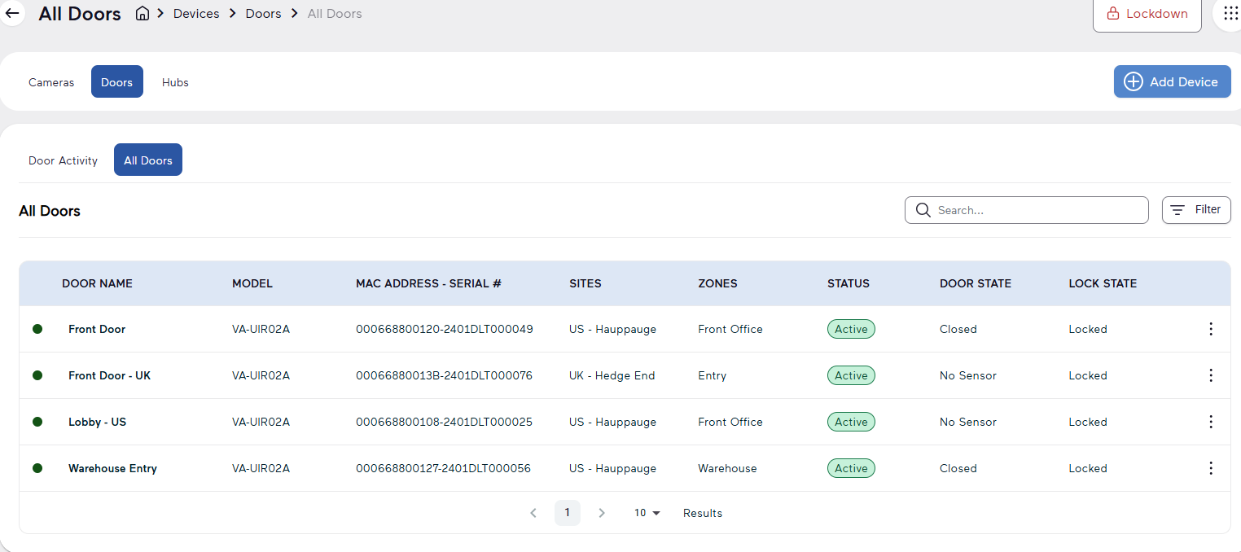This screenshot has height=552, width=1241.
Task: Click the back arrow icon
Action: coord(12,13)
